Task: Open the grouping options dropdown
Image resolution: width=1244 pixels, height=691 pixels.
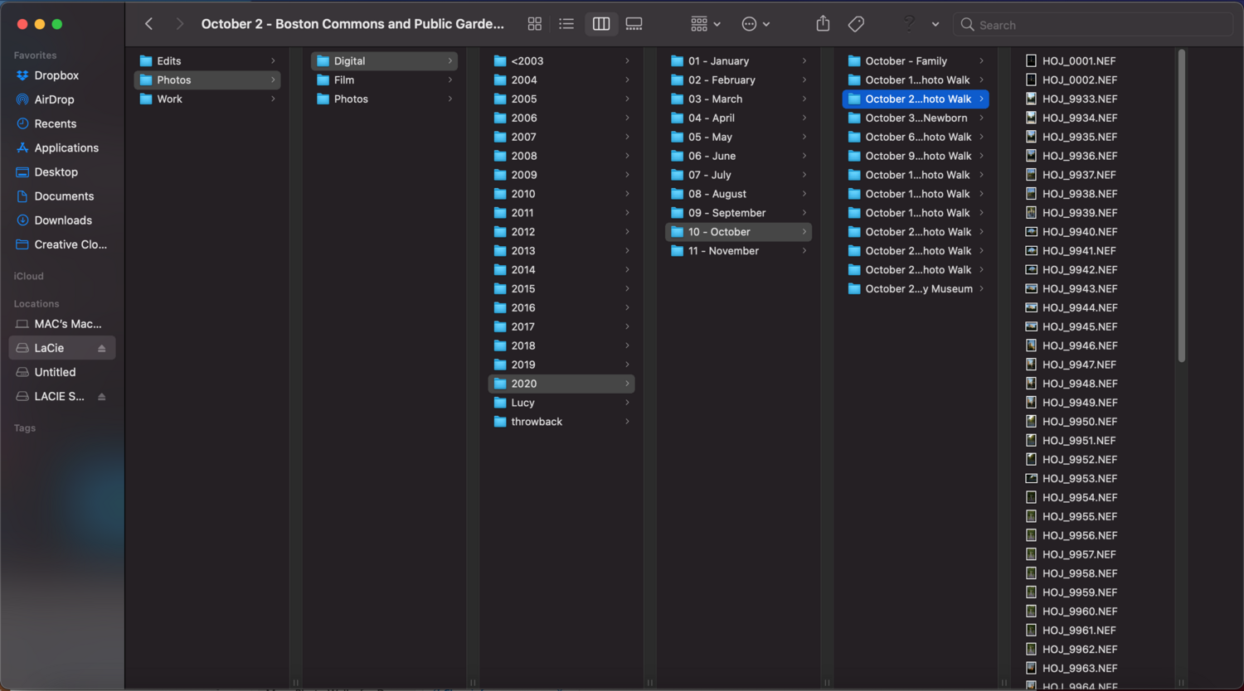Action: (x=705, y=24)
